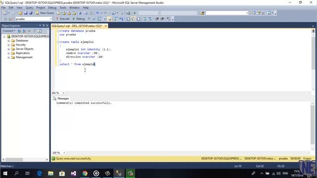Click the Save icon in the toolbar
The image size is (317, 178).
click(26, 13)
